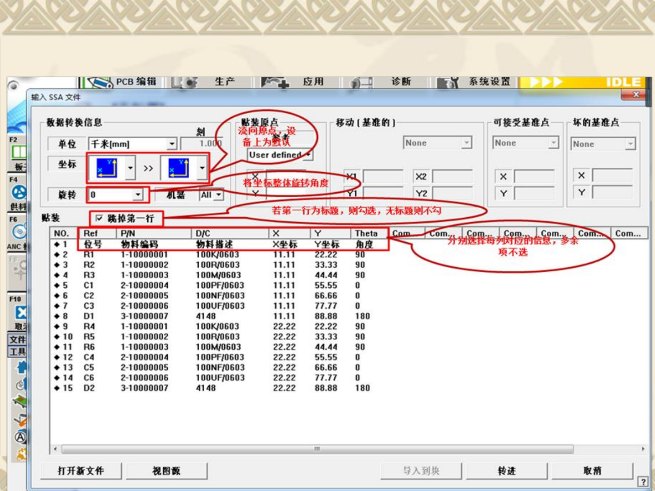655x491 pixels.
Task: Click the round button at top-left corner
Action: tap(13, 85)
